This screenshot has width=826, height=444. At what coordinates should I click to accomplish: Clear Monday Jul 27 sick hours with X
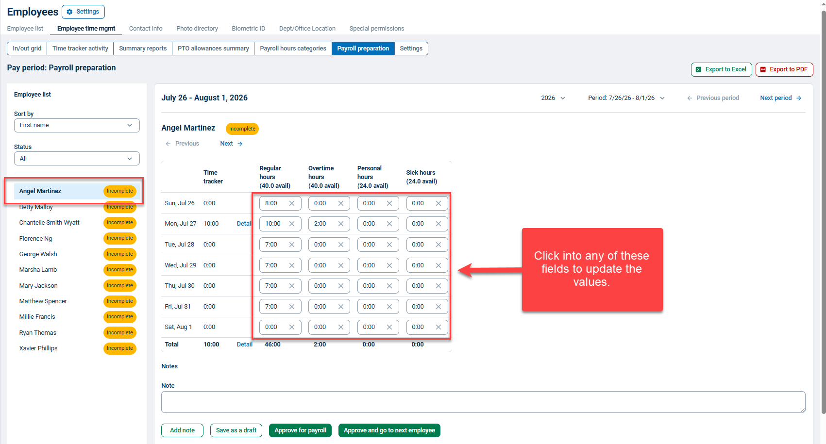438,224
